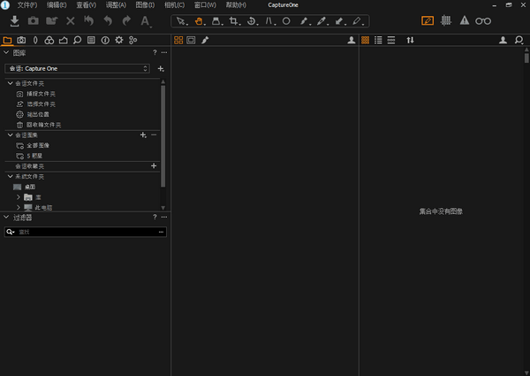
Task: Add a new session favorite folder
Action: click(154, 165)
